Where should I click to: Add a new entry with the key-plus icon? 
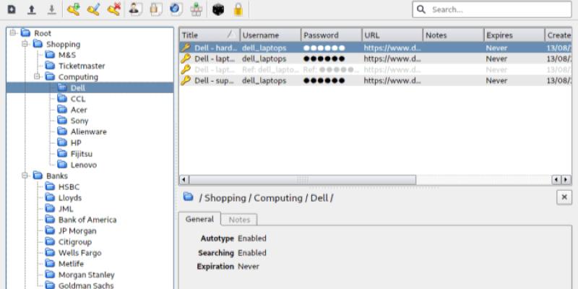tap(73, 10)
